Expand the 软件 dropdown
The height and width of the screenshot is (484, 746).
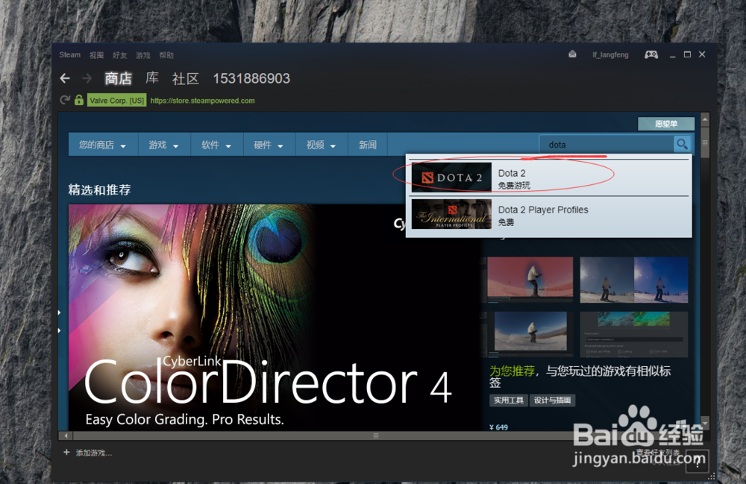[216, 145]
